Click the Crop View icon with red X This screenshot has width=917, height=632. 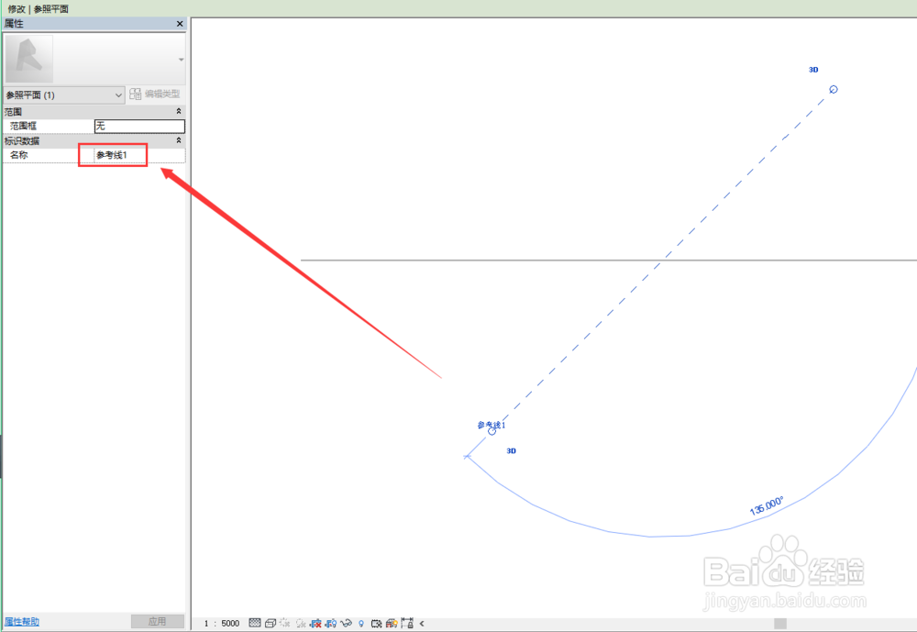[x=315, y=623]
